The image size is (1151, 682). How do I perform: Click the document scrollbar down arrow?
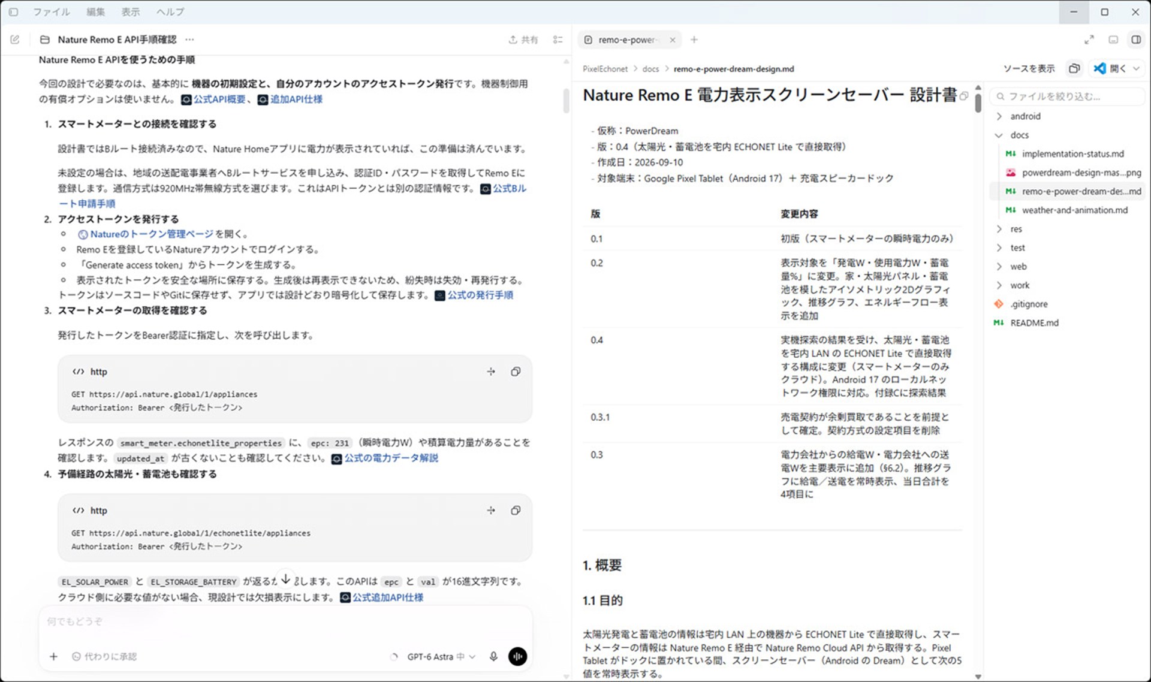coord(978,677)
